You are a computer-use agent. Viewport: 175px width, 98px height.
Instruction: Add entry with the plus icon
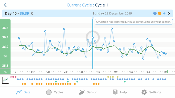[x=164, y=13]
